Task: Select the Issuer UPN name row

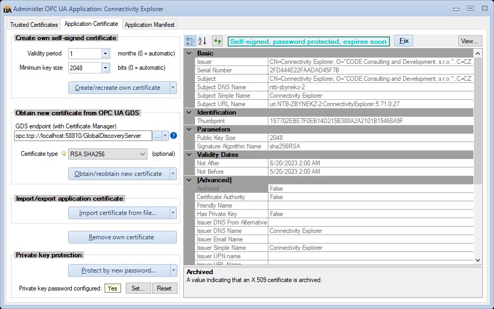Action: click(334, 256)
